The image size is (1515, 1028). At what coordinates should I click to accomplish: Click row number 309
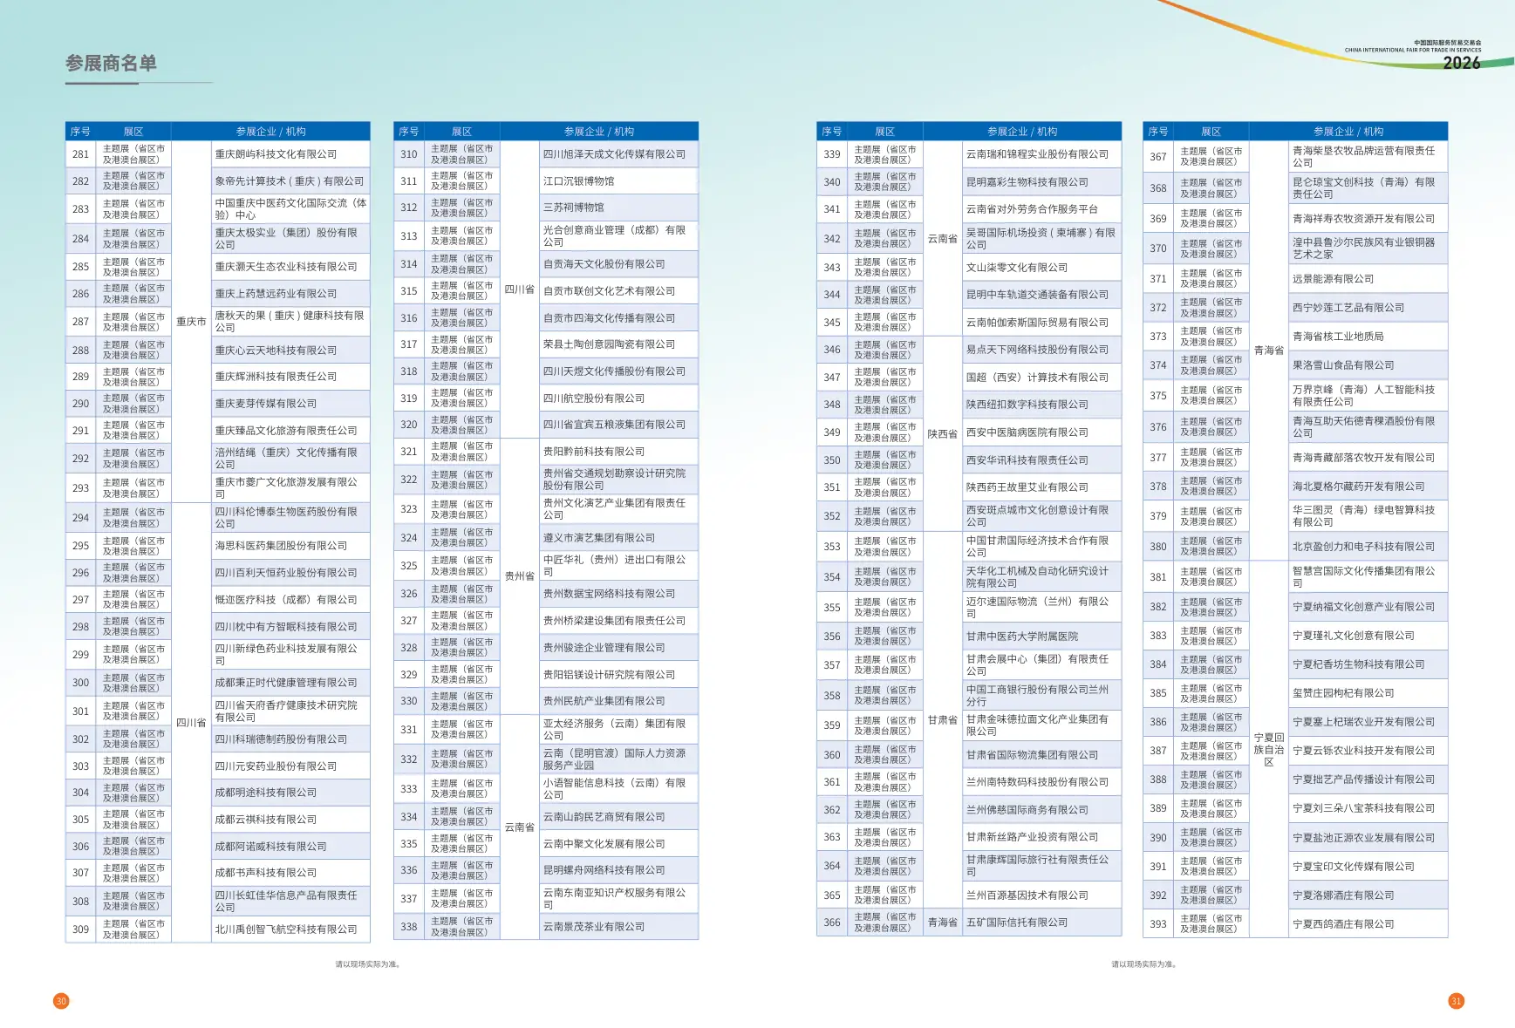pyautogui.click(x=81, y=929)
